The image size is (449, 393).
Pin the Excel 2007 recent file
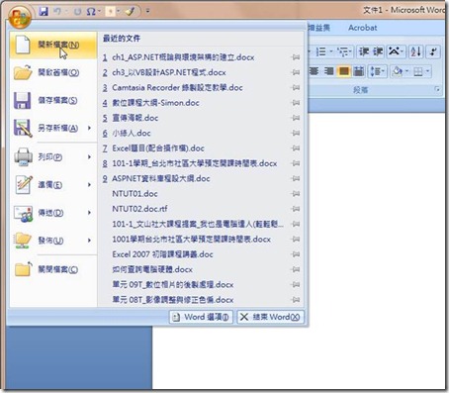tap(296, 254)
